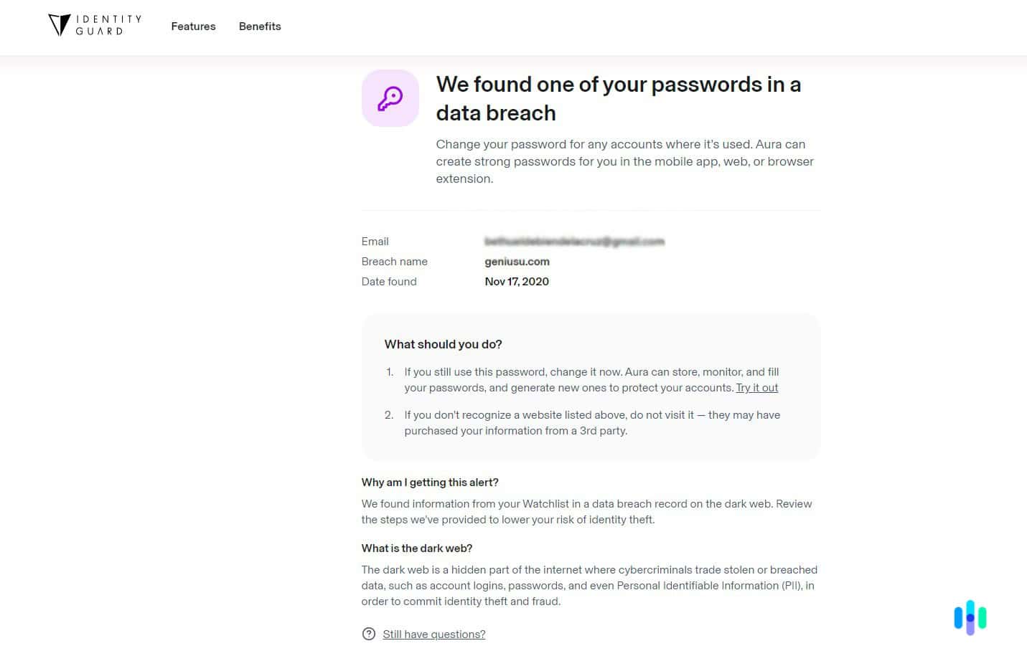
Task: Click step 2 about unrecognized websites
Action: [591, 422]
